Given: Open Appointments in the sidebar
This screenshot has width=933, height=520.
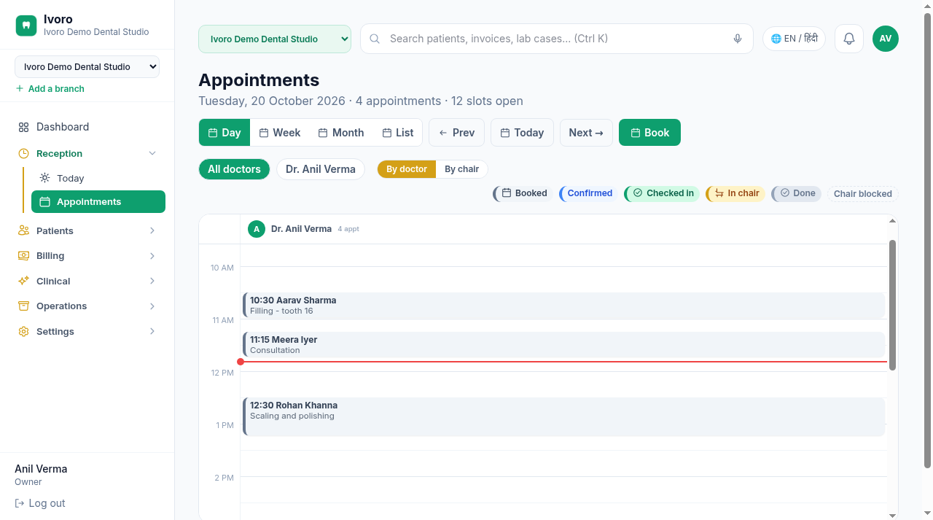Looking at the screenshot, I should pos(98,202).
